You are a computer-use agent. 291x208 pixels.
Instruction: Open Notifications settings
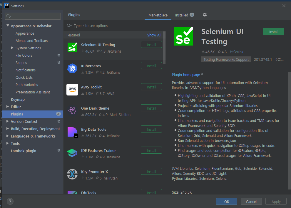pos(26,70)
